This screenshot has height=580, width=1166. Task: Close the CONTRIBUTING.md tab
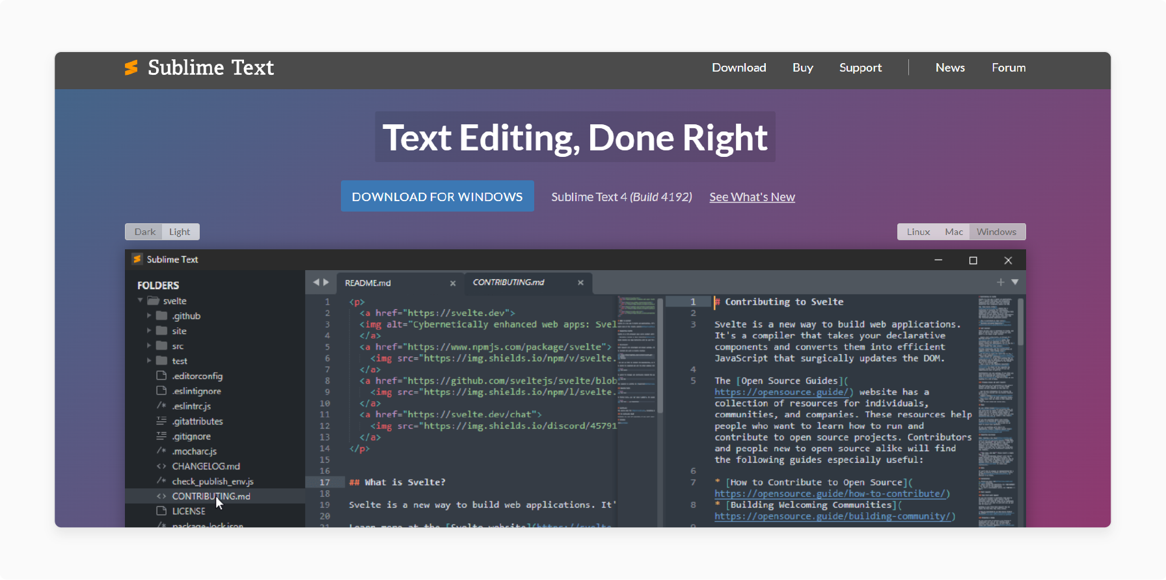point(580,283)
